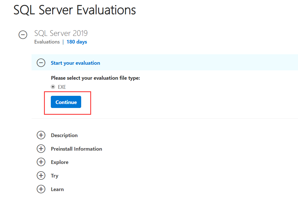Click the plus icon next to Preinstall Information

tap(41, 149)
